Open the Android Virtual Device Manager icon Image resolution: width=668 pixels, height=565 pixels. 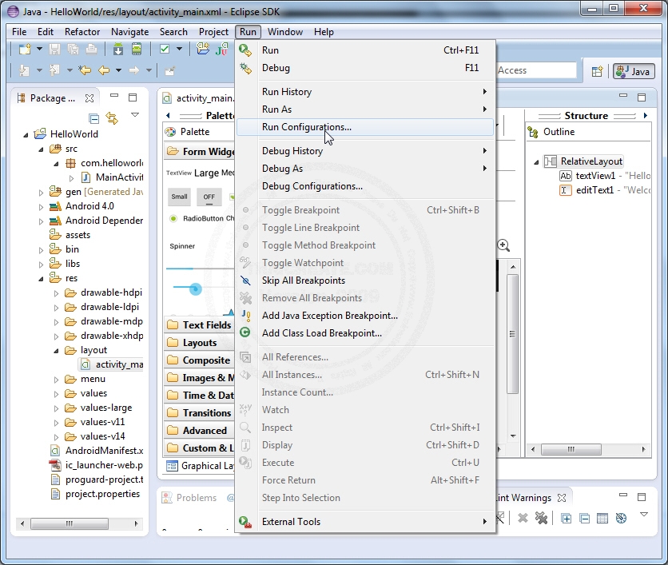click(x=137, y=50)
